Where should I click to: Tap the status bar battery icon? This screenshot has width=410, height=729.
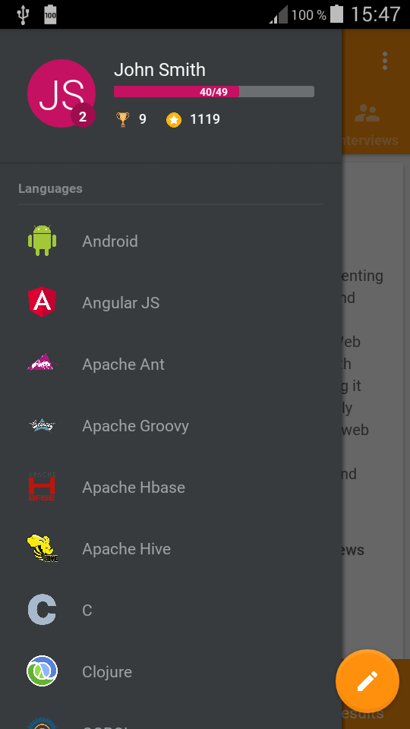336,14
